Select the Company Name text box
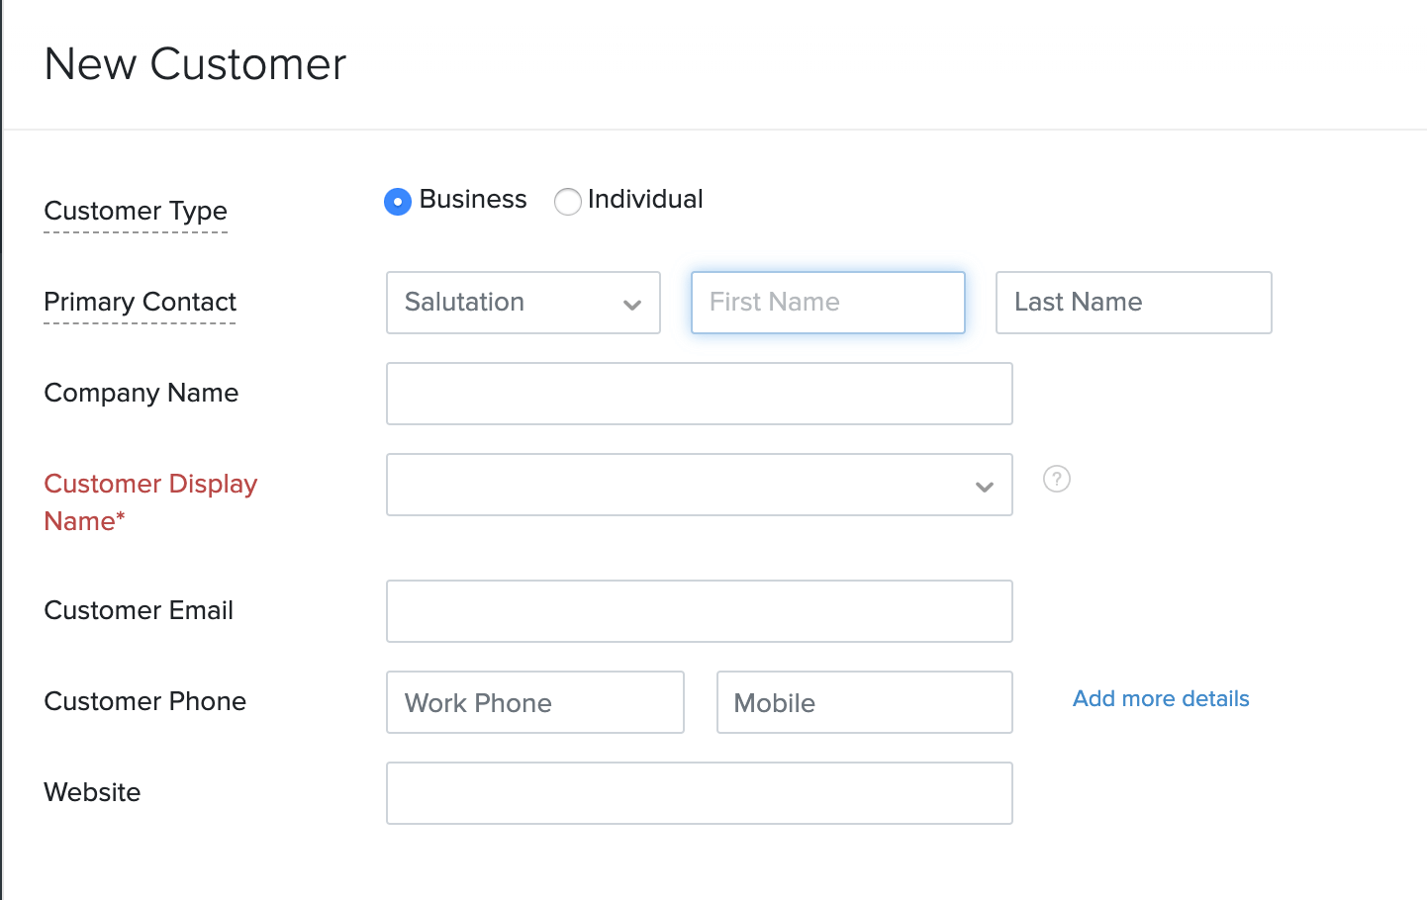The image size is (1427, 900). click(x=699, y=394)
